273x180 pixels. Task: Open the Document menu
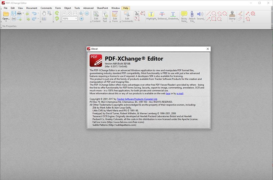click(32, 8)
